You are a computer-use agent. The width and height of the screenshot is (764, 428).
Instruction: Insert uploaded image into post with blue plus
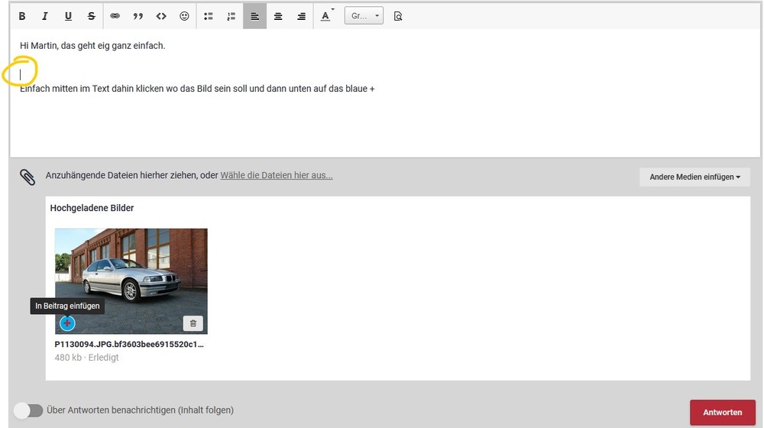[67, 323]
